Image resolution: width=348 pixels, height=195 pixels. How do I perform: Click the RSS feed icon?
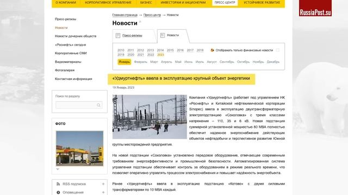58,184
